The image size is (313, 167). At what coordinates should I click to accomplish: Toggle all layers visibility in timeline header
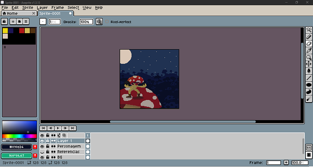(42, 135)
